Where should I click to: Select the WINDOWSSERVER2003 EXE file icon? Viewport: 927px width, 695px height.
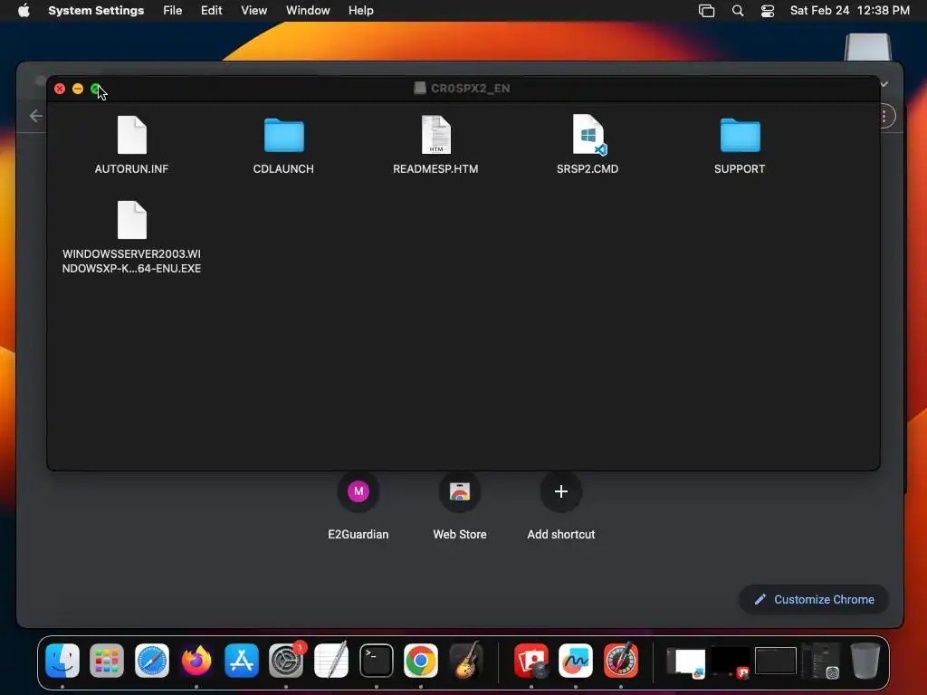[132, 220]
